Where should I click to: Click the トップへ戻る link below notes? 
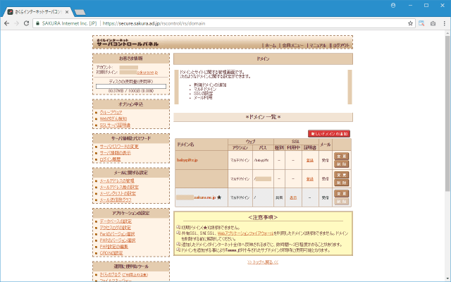pos(263,262)
